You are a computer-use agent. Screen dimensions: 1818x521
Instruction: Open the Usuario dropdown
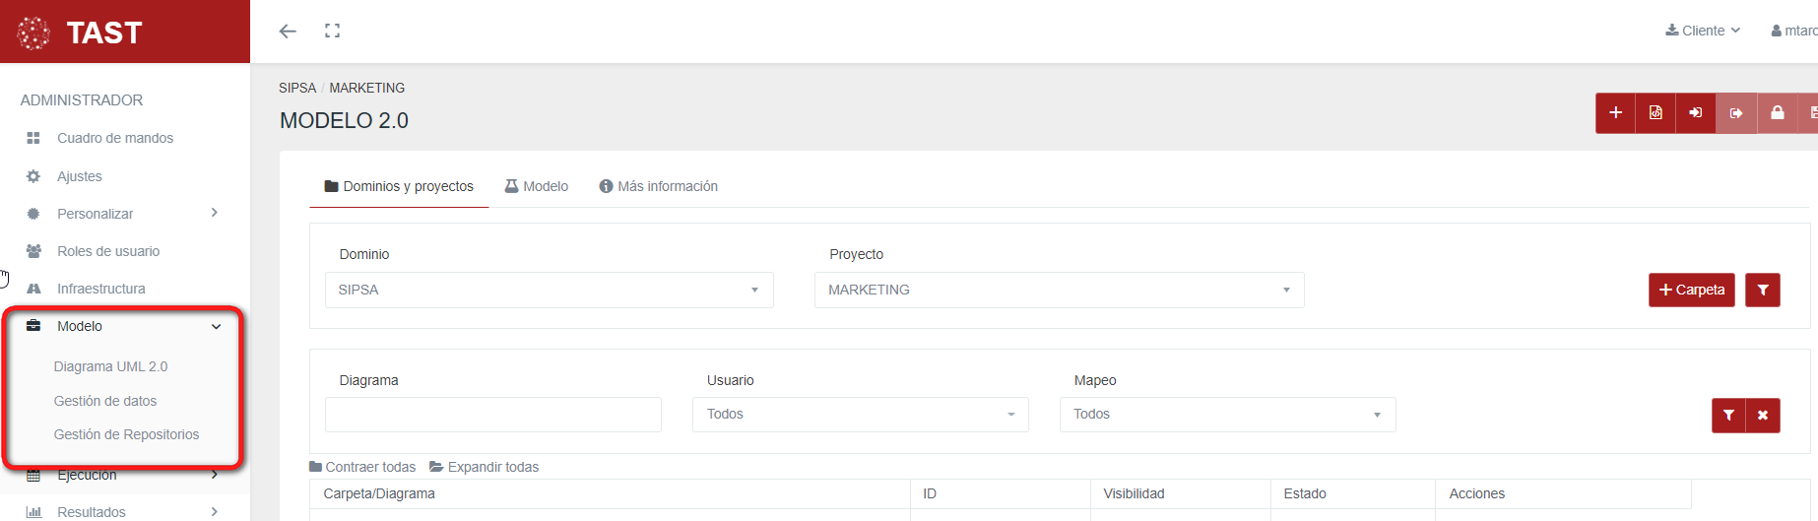click(860, 415)
